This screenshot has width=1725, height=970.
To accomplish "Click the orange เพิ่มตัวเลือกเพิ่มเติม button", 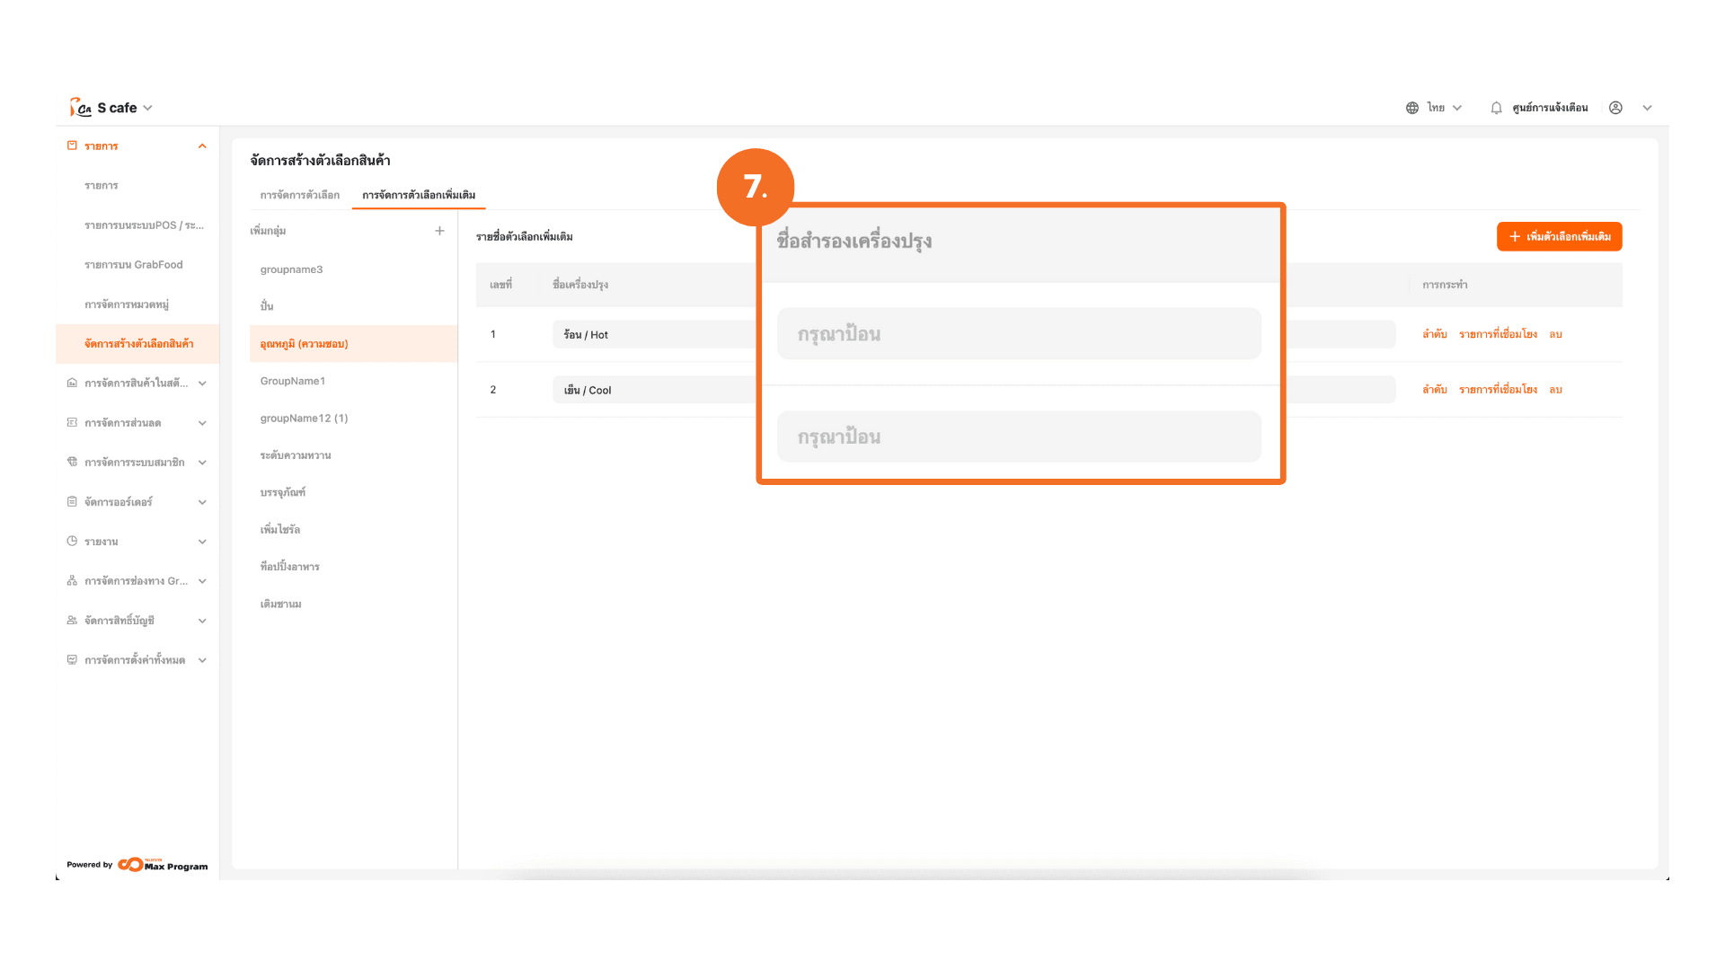I will click(x=1559, y=236).
